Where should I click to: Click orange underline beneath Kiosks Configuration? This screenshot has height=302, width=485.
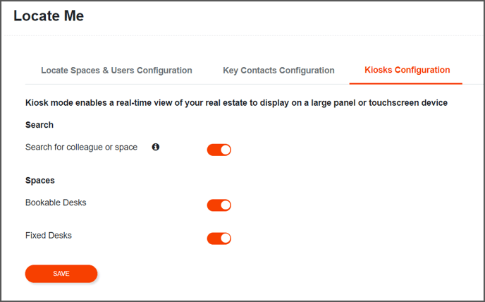(406, 84)
